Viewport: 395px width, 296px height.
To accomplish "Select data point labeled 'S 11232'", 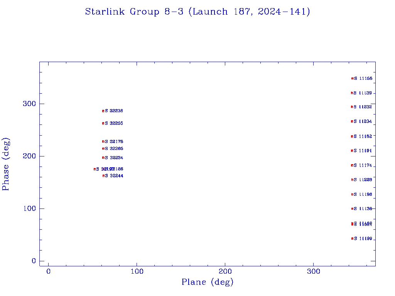I will 352,107.
